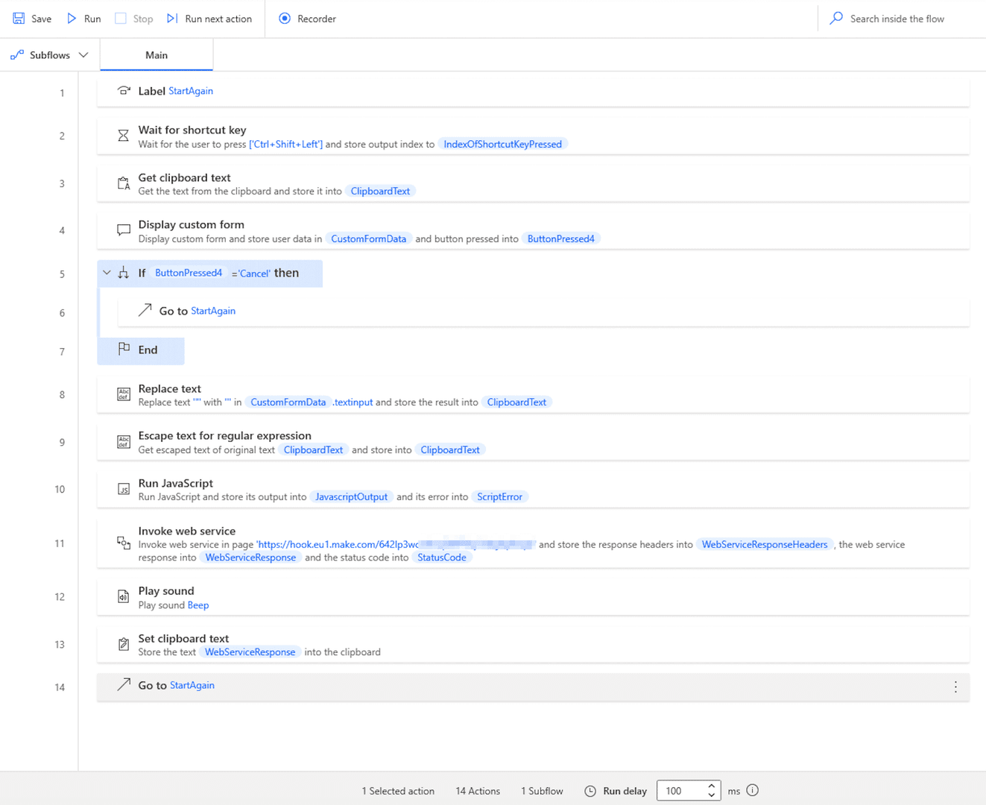
Task: Click the Subflows branch icon
Action: (x=16, y=54)
